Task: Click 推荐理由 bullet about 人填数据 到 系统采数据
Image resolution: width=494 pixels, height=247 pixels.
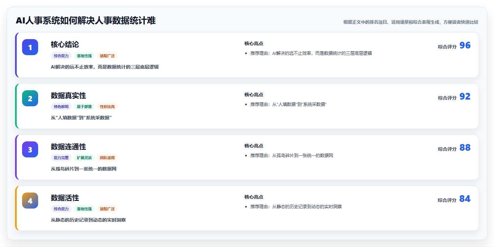Action: [288, 105]
